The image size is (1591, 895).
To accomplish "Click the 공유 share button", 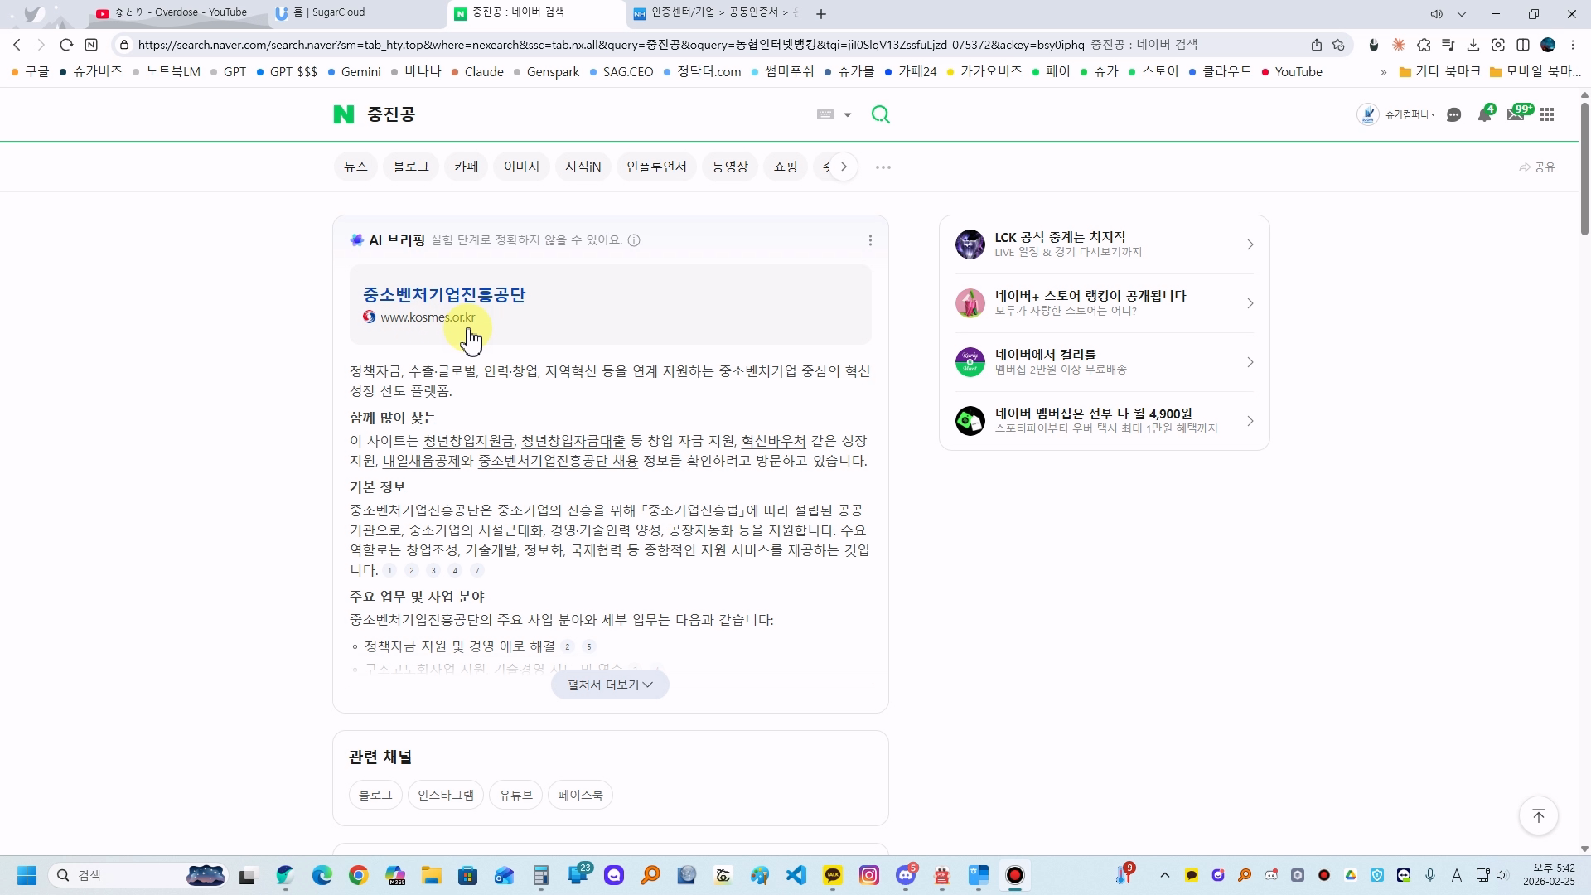I will point(1537,167).
